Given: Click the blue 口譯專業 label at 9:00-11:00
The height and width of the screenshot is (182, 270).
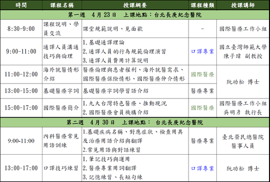Looking at the screenshot, I should [x=202, y=51].
